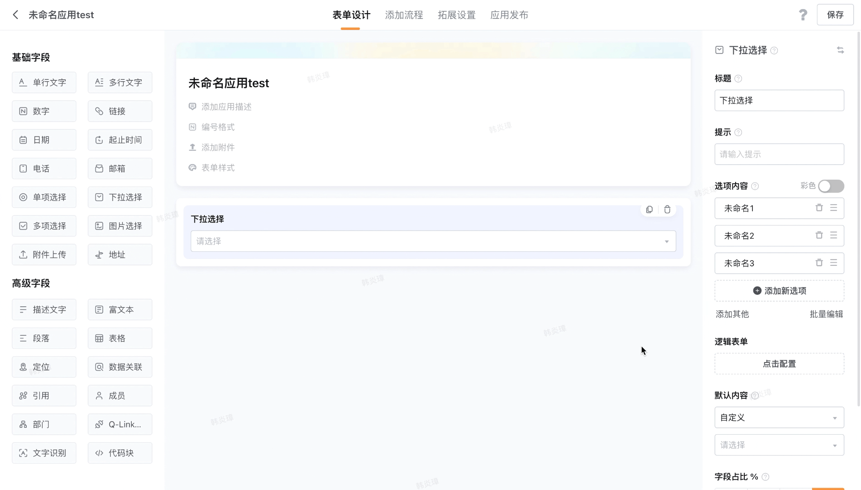861x490 pixels.
Task: Add 数字 field
Action: 44,111
